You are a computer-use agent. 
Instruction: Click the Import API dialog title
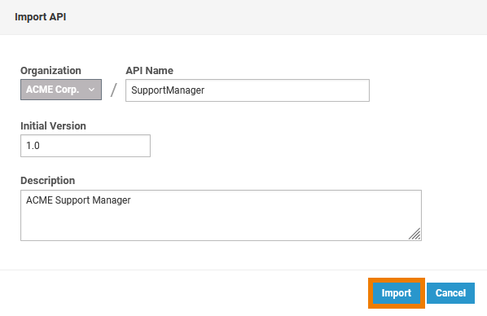point(41,17)
